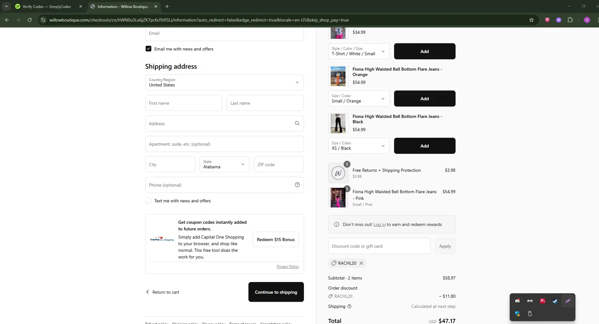Open Malwarebytes tray icon

click(x=530, y=301)
